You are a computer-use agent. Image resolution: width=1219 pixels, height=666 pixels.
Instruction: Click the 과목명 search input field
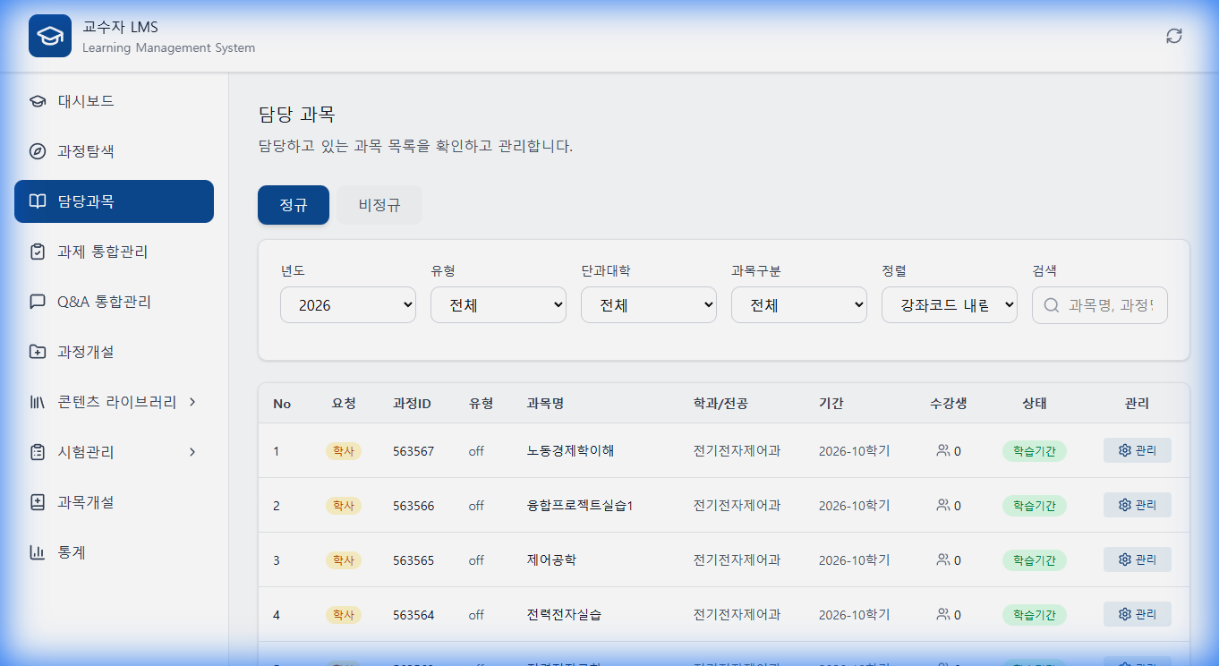(1099, 304)
